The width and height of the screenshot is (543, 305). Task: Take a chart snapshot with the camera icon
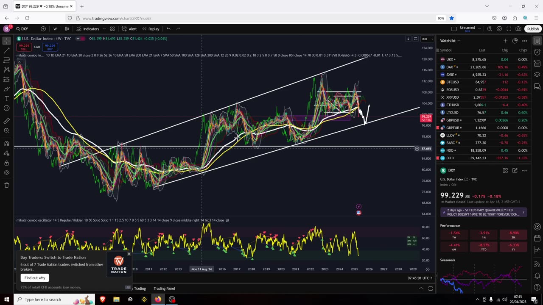[x=518, y=29]
